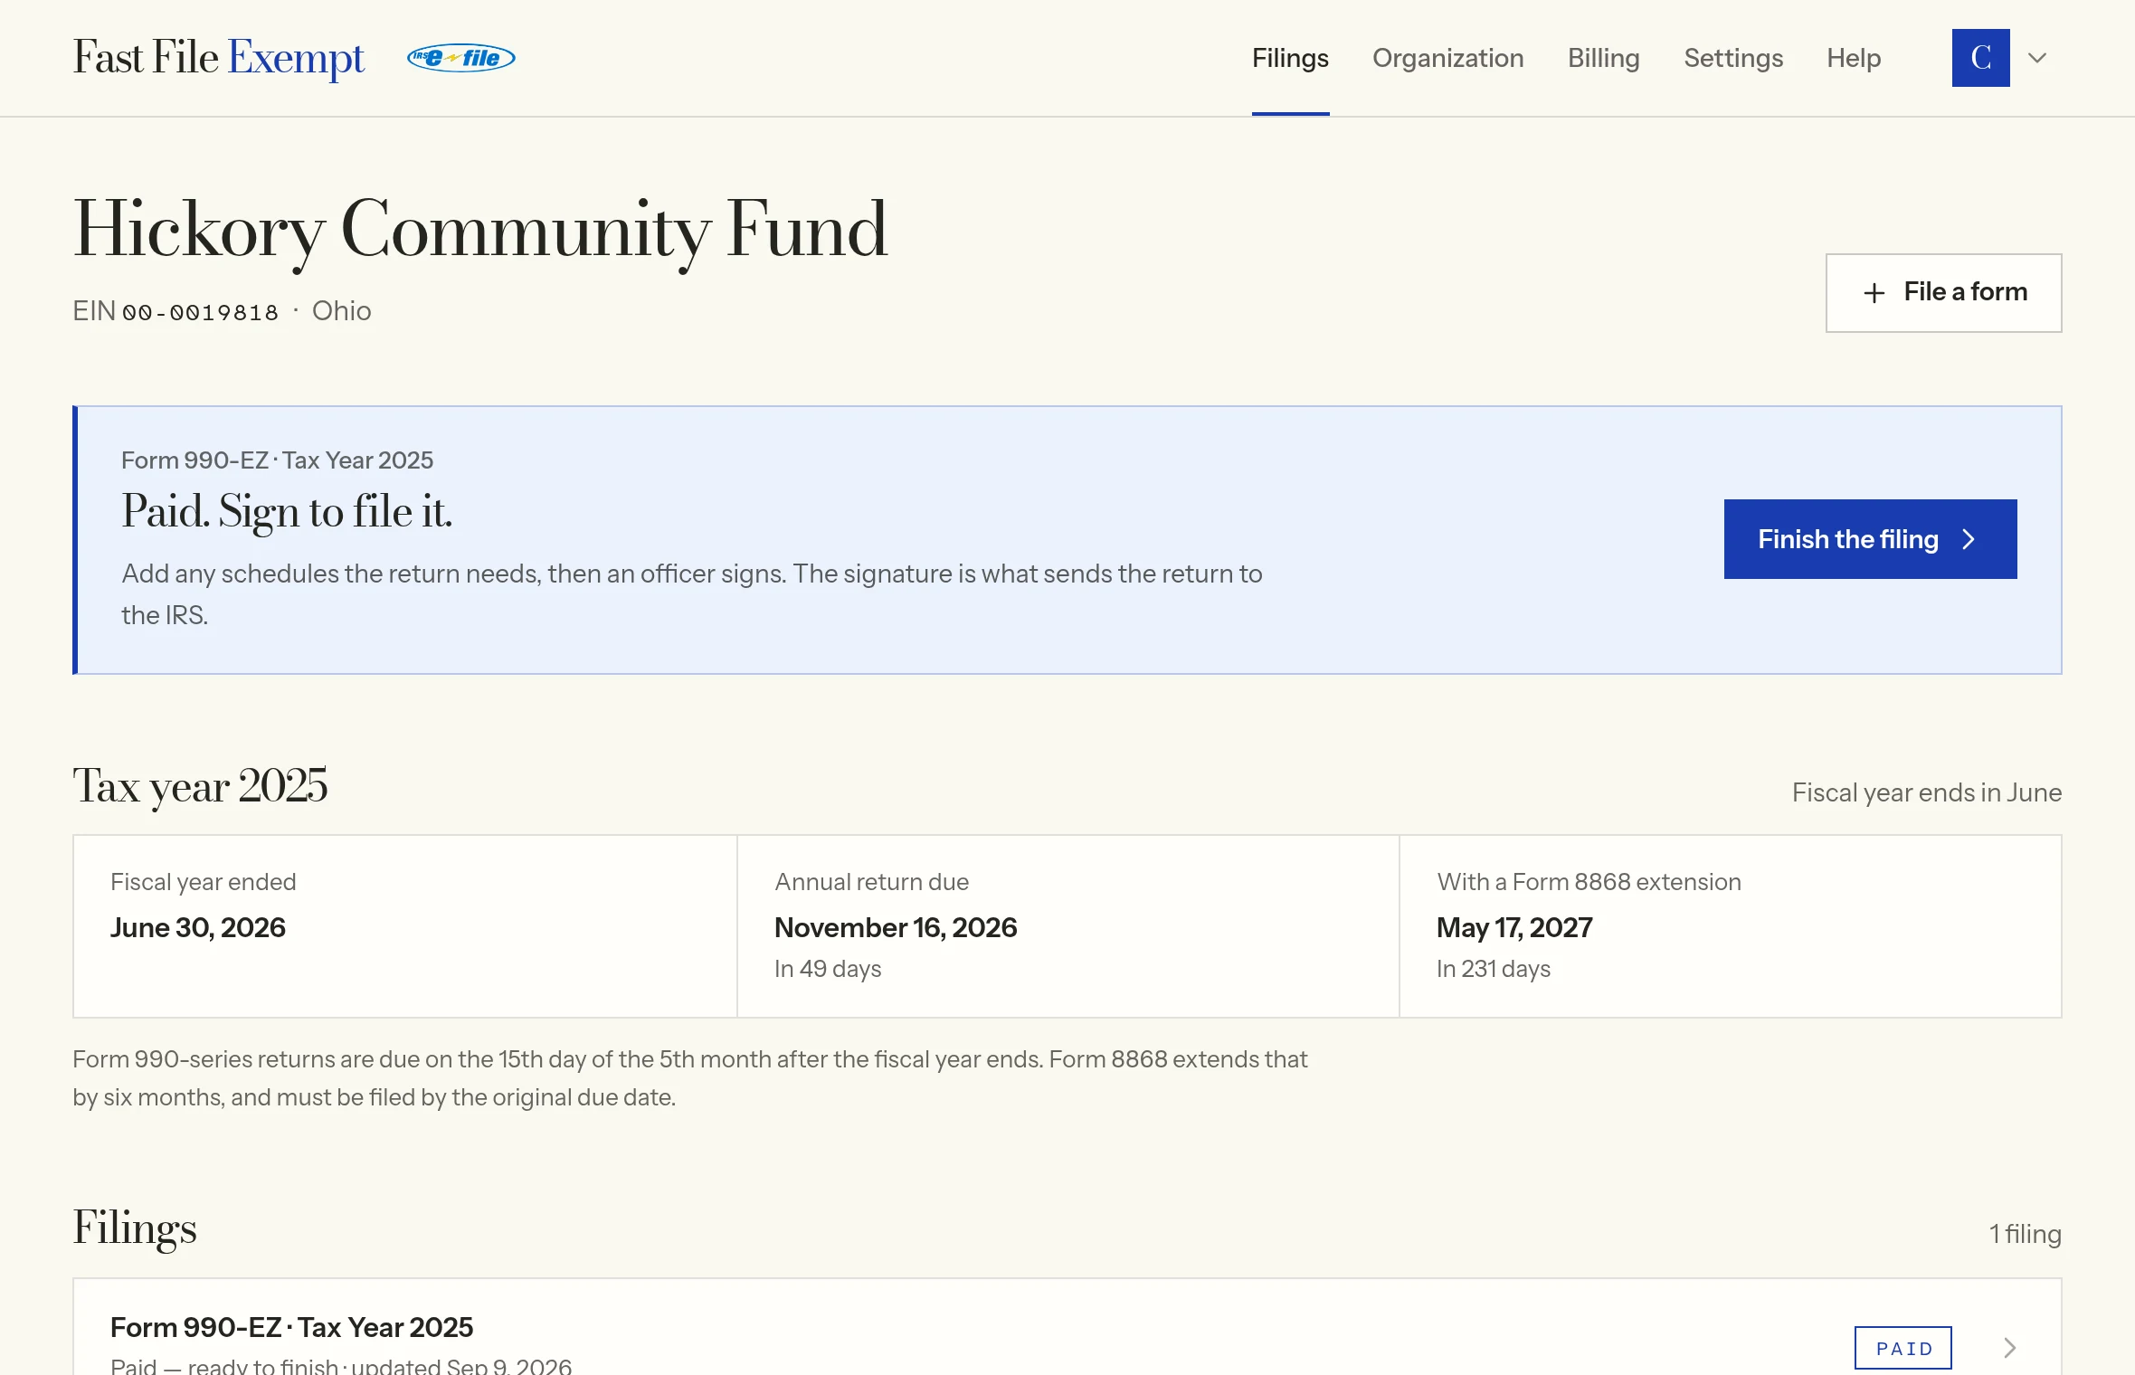Open the Fast File Exempt home logo
Screen dimensions: 2135x1375
tap(219, 58)
